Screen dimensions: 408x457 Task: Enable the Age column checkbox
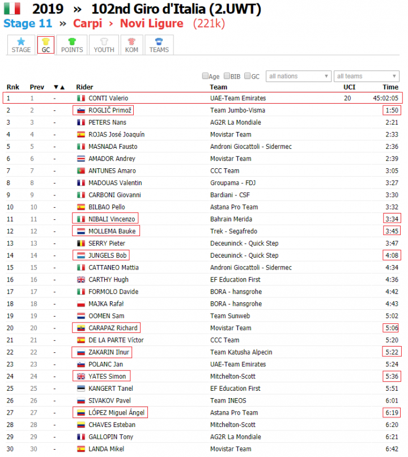205,76
